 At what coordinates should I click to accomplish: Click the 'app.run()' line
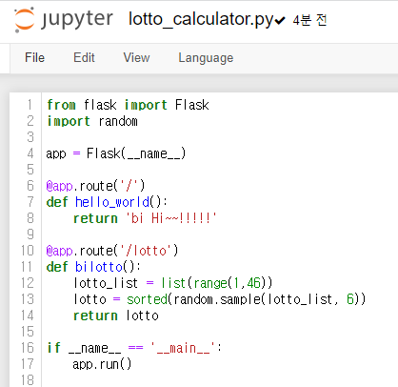tap(102, 364)
